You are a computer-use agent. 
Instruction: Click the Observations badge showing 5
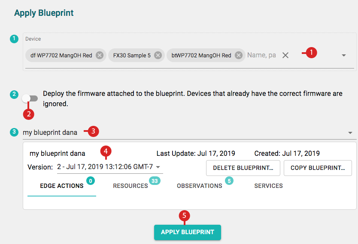coord(229,181)
